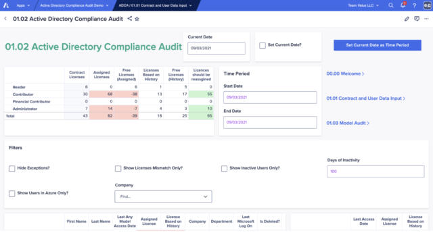Open the user profile avatar
This screenshot has width=433, height=243.
[427, 5]
